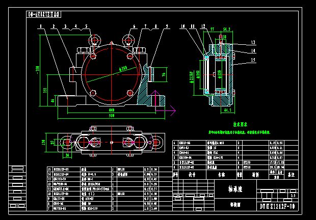Select the 75 dimension above the section view
This screenshot has height=220, width=316.
pyautogui.click(x=212, y=30)
